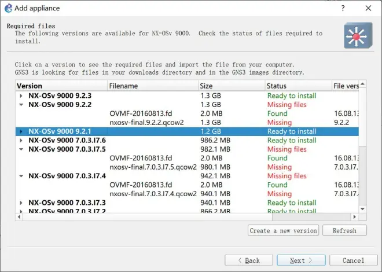Click the 986.2 MB size cell

tap(215, 140)
